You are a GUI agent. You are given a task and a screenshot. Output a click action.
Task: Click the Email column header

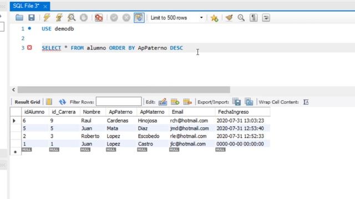[192, 112]
